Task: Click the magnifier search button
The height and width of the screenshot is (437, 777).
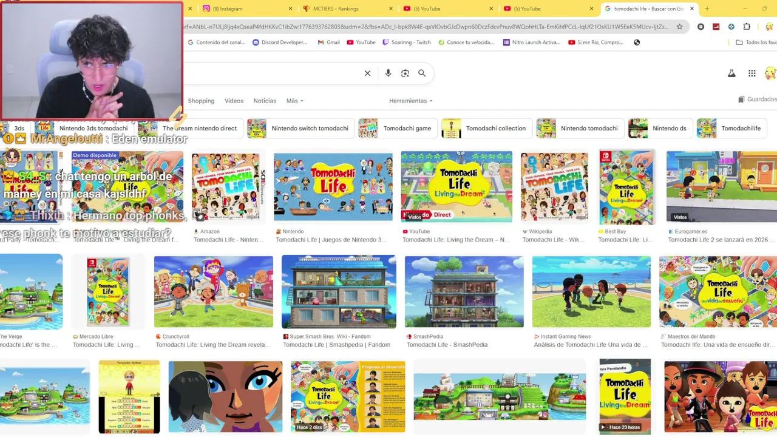Action: click(422, 73)
